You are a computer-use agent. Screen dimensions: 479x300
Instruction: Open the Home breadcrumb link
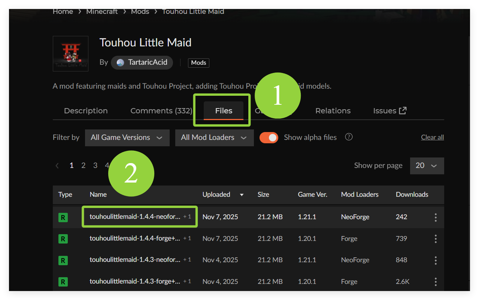coord(63,12)
